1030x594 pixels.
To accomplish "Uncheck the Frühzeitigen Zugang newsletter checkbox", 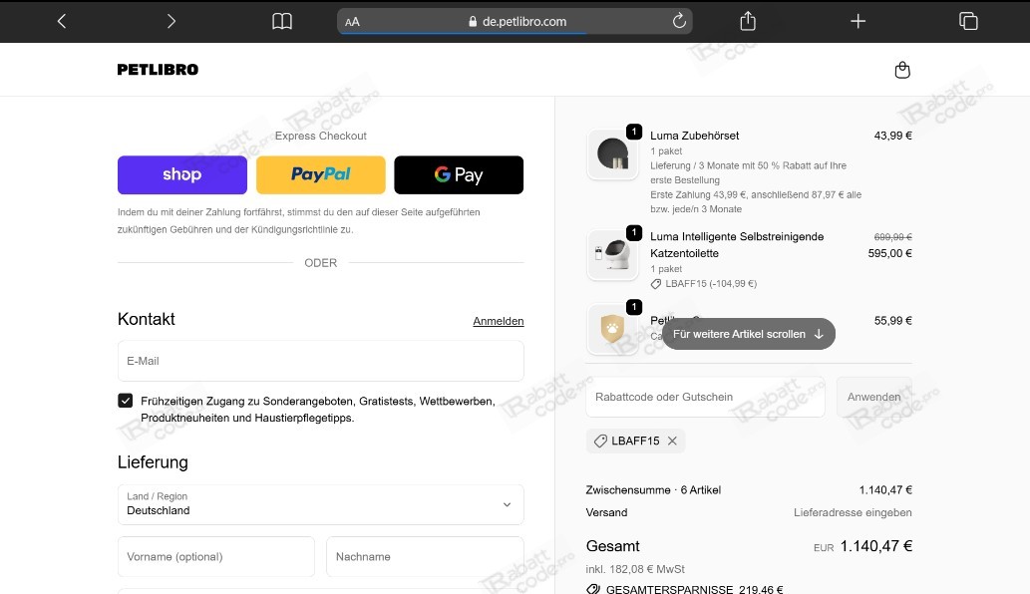I will click(x=126, y=401).
